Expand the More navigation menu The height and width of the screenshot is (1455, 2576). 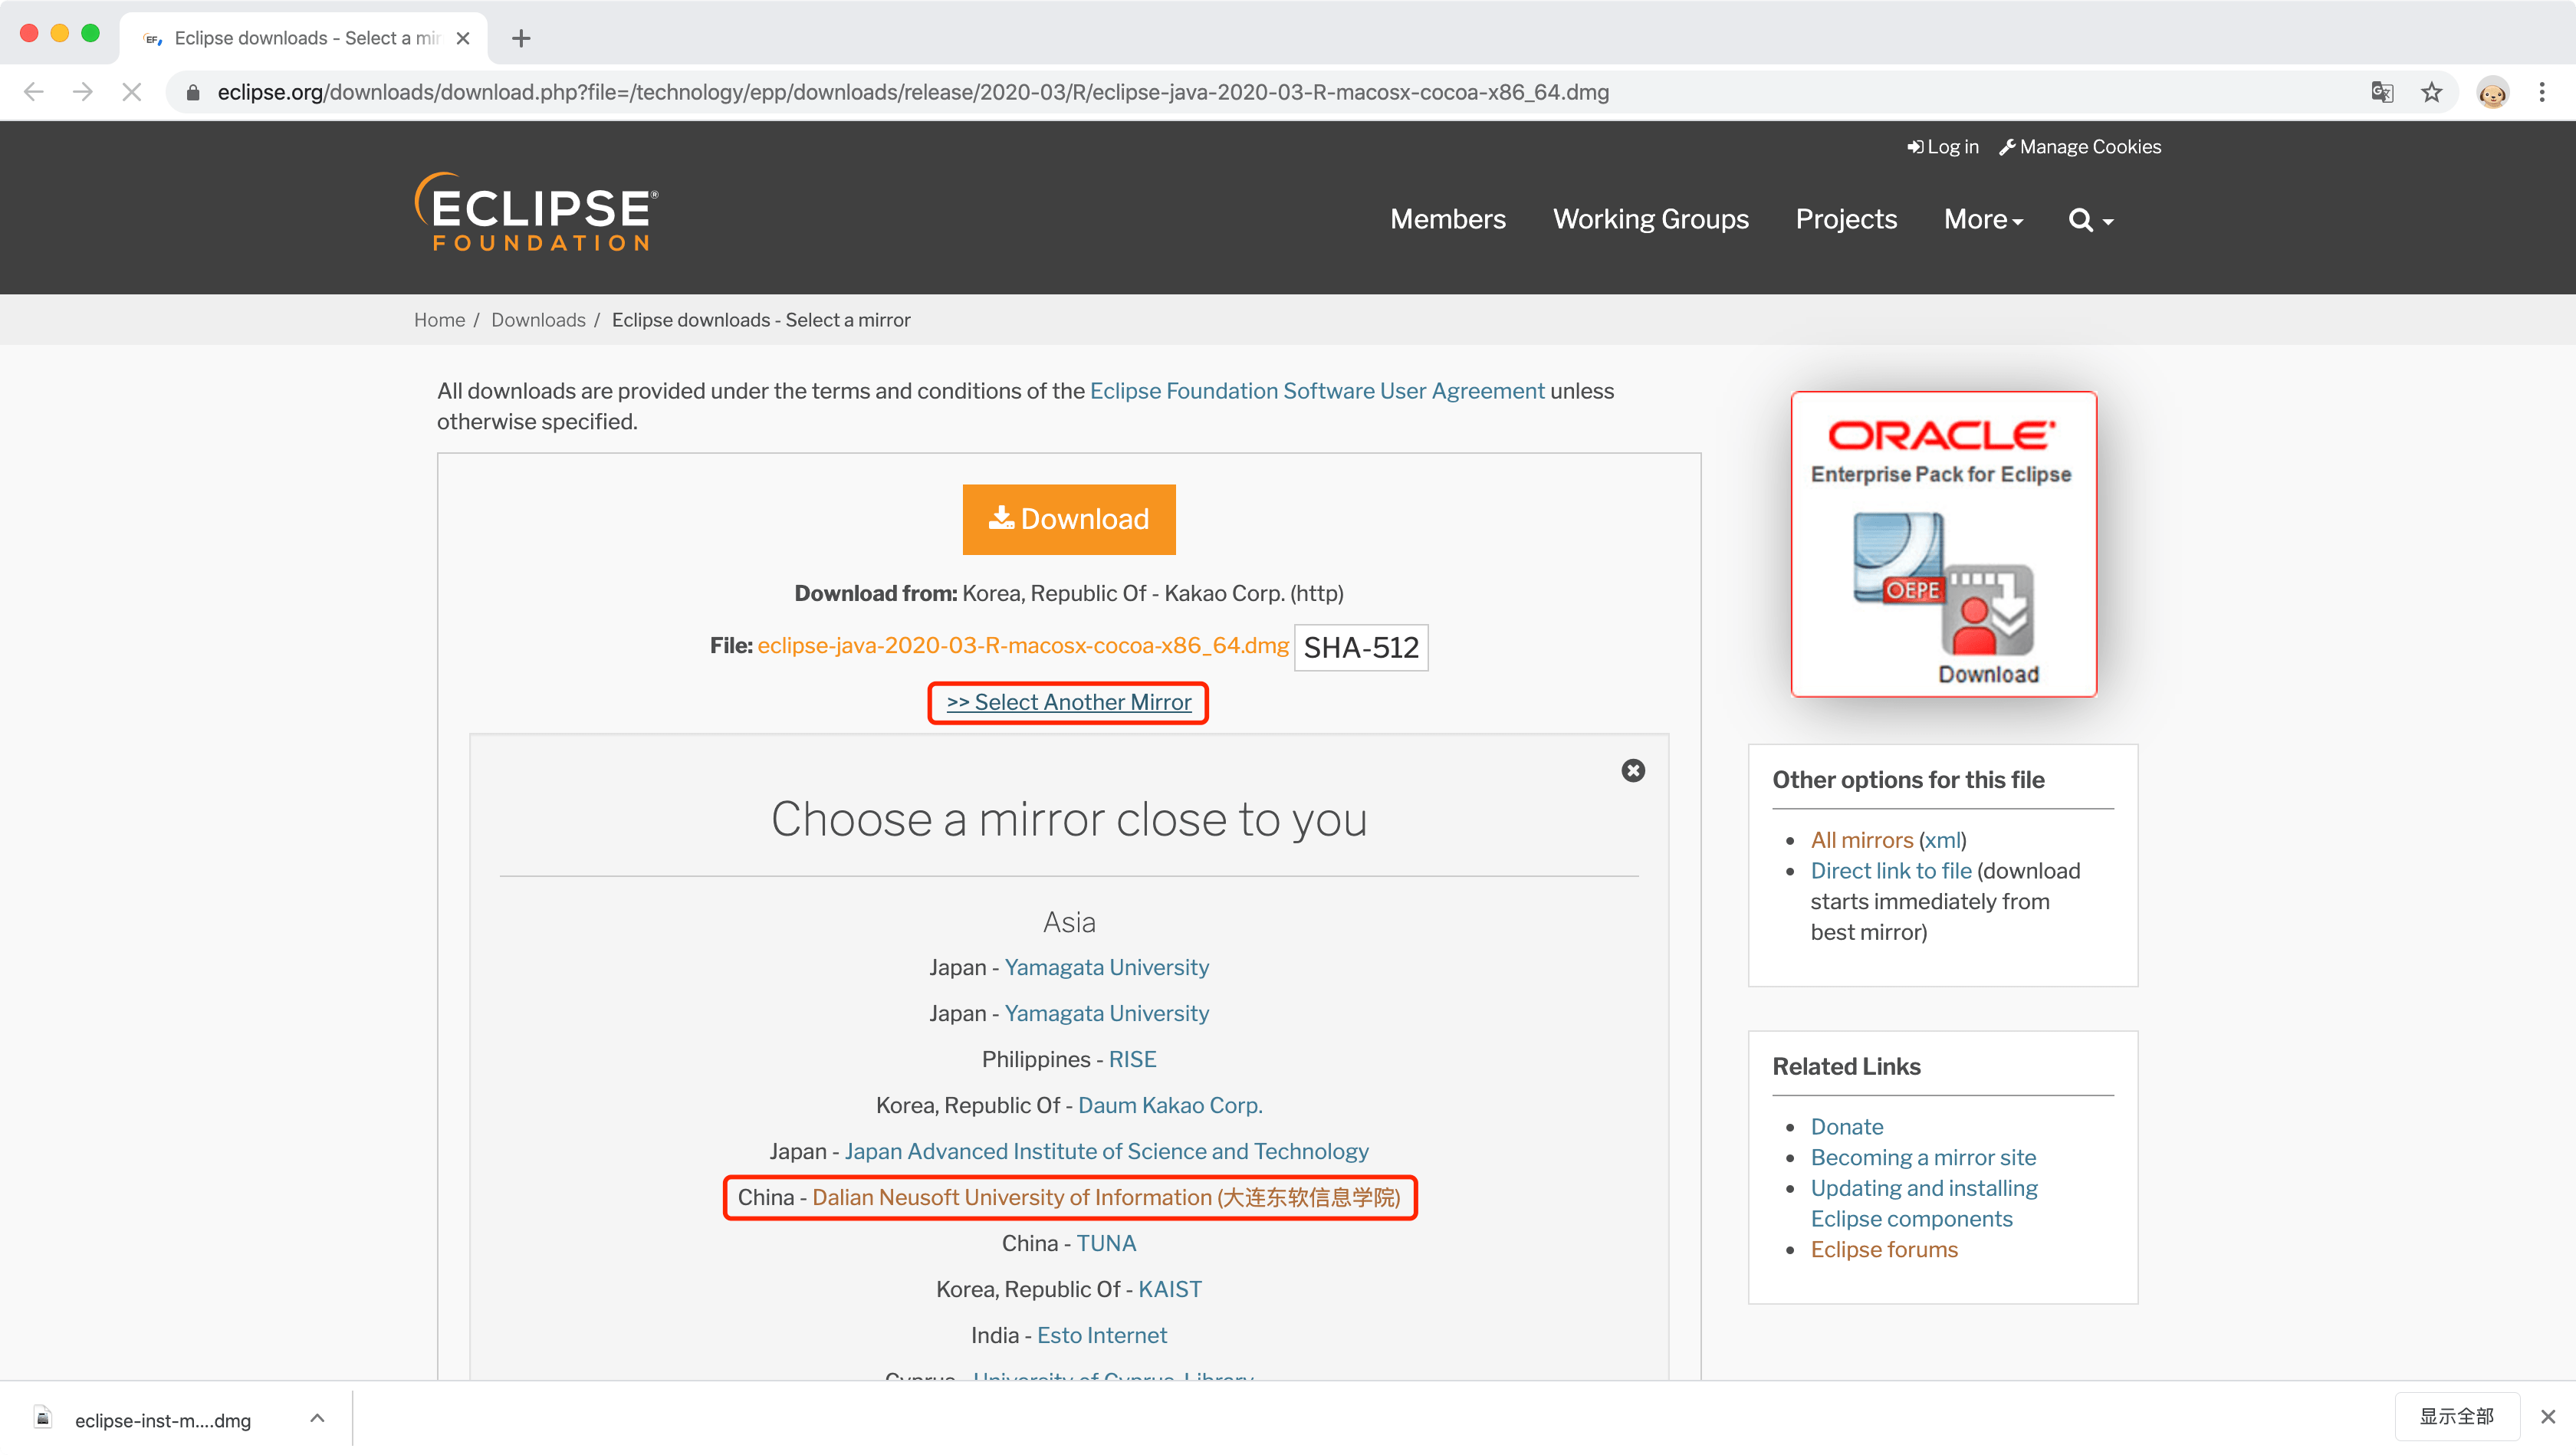[x=1984, y=219]
